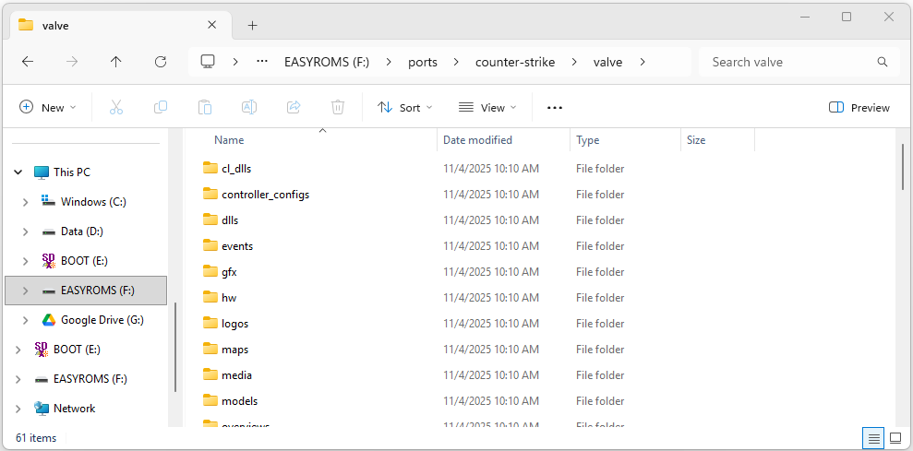This screenshot has width=913, height=451.
Task: Select the gfx folder icon
Action: tap(210, 271)
